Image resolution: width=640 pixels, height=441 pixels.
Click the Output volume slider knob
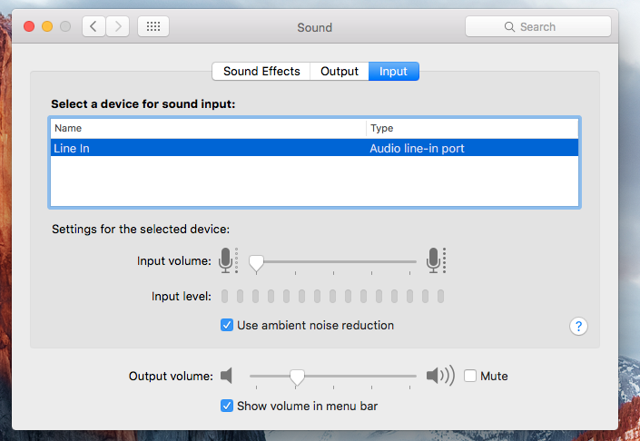[x=296, y=376]
